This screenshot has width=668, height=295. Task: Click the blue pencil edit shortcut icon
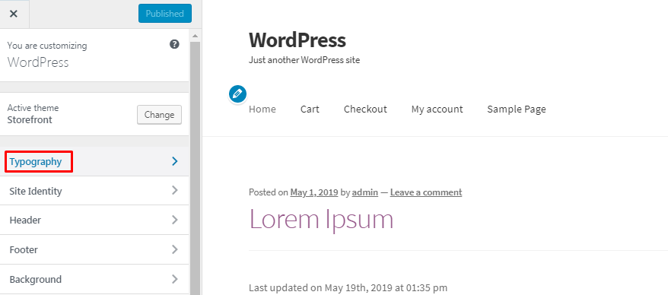(237, 94)
